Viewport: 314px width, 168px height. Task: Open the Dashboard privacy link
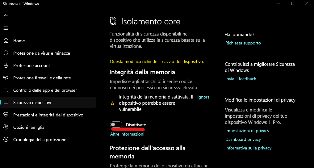[243, 140]
